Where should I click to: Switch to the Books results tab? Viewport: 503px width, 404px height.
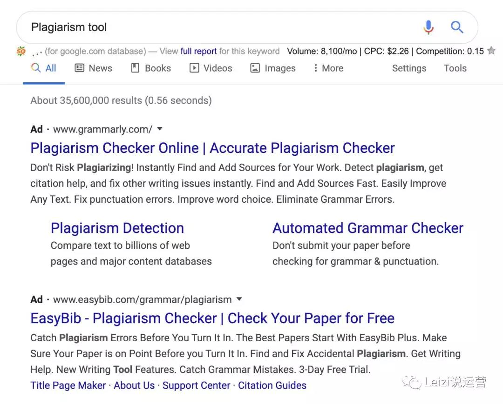coord(151,68)
